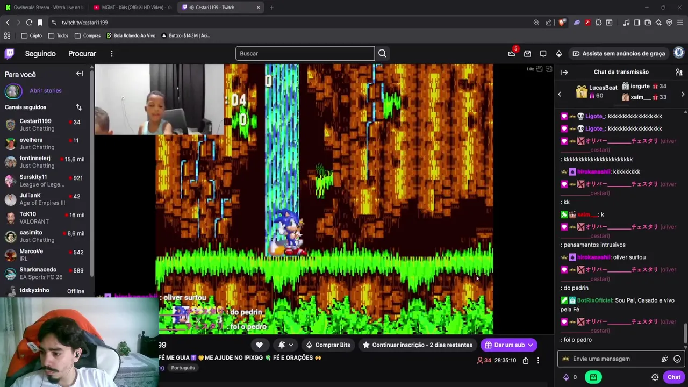Screen dimensions: 688x387
Task: Open chat settings gear
Action: (x=655, y=377)
